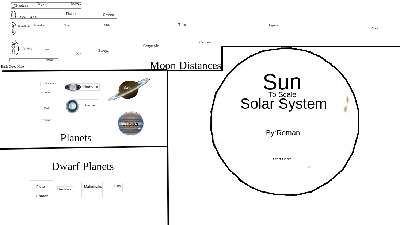Select the Pluto and Charon box
Viewport: 400px width, 225px height.
[x=41, y=191]
